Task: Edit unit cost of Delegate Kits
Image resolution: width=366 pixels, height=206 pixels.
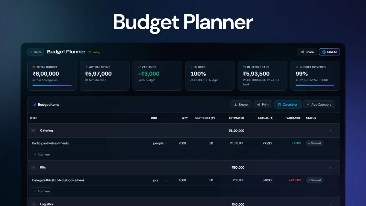Action: click(x=211, y=180)
